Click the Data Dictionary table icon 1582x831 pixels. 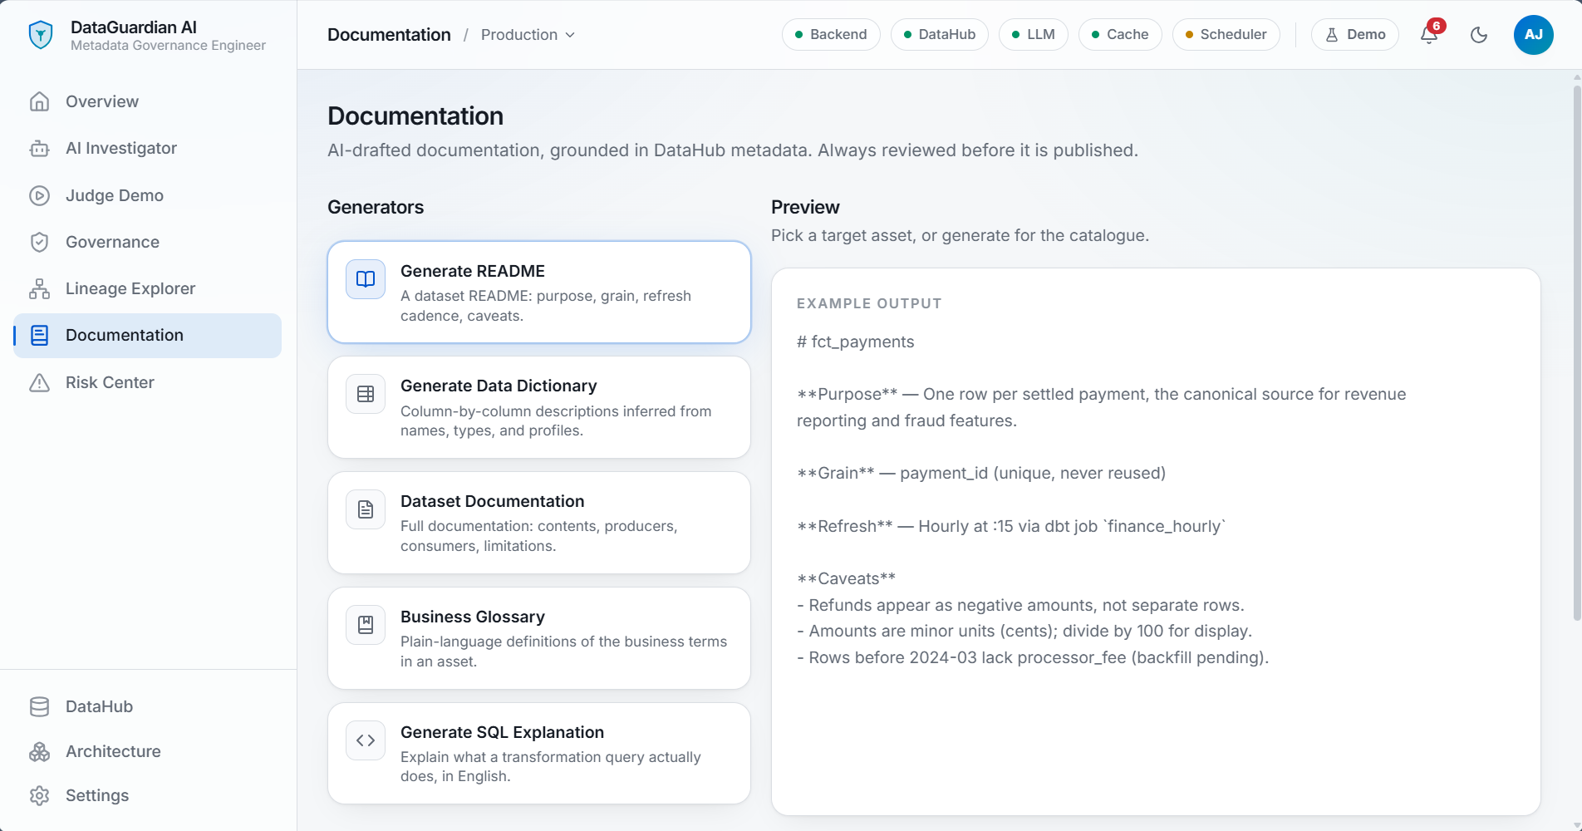[366, 394]
